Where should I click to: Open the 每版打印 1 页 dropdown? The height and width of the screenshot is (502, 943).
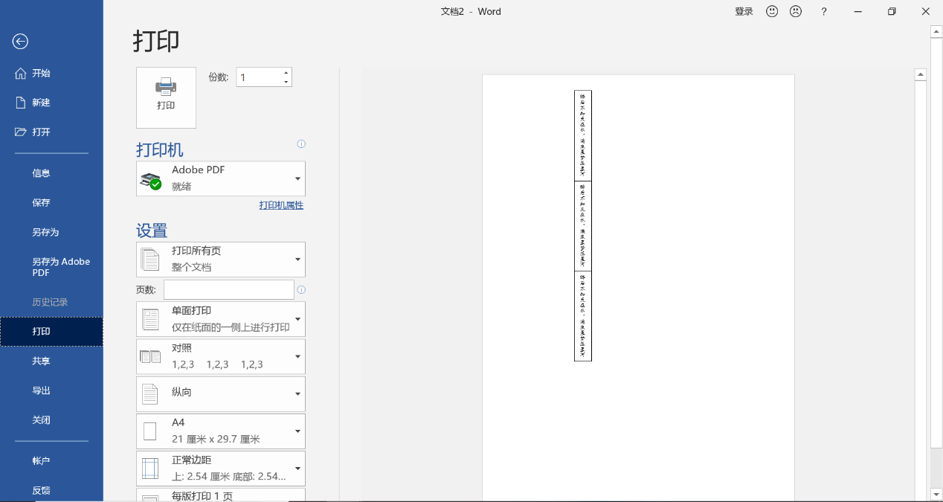coord(221,495)
